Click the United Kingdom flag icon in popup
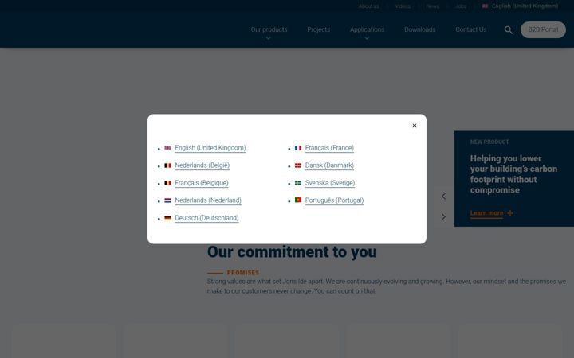This screenshot has width=574, height=358. click(167, 148)
